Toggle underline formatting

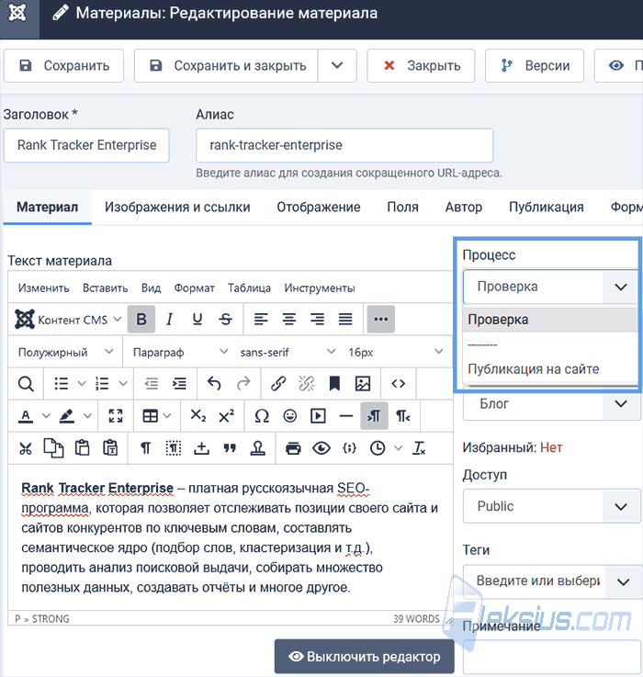point(197,319)
